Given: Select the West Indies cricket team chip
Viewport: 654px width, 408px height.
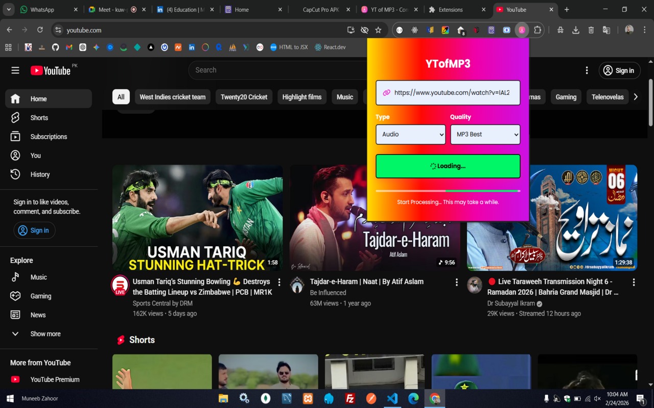Looking at the screenshot, I should click(173, 97).
